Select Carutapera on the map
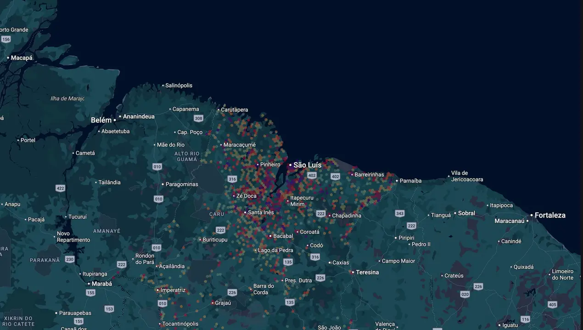Image resolution: width=583 pixels, height=330 pixels. (x=234, y=110)
